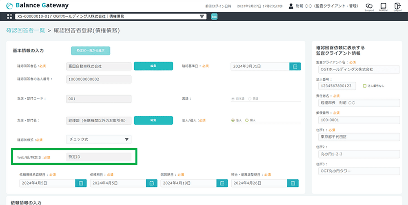Open the Manual icon
Screen dimensions: 408x205
[383, 7]
